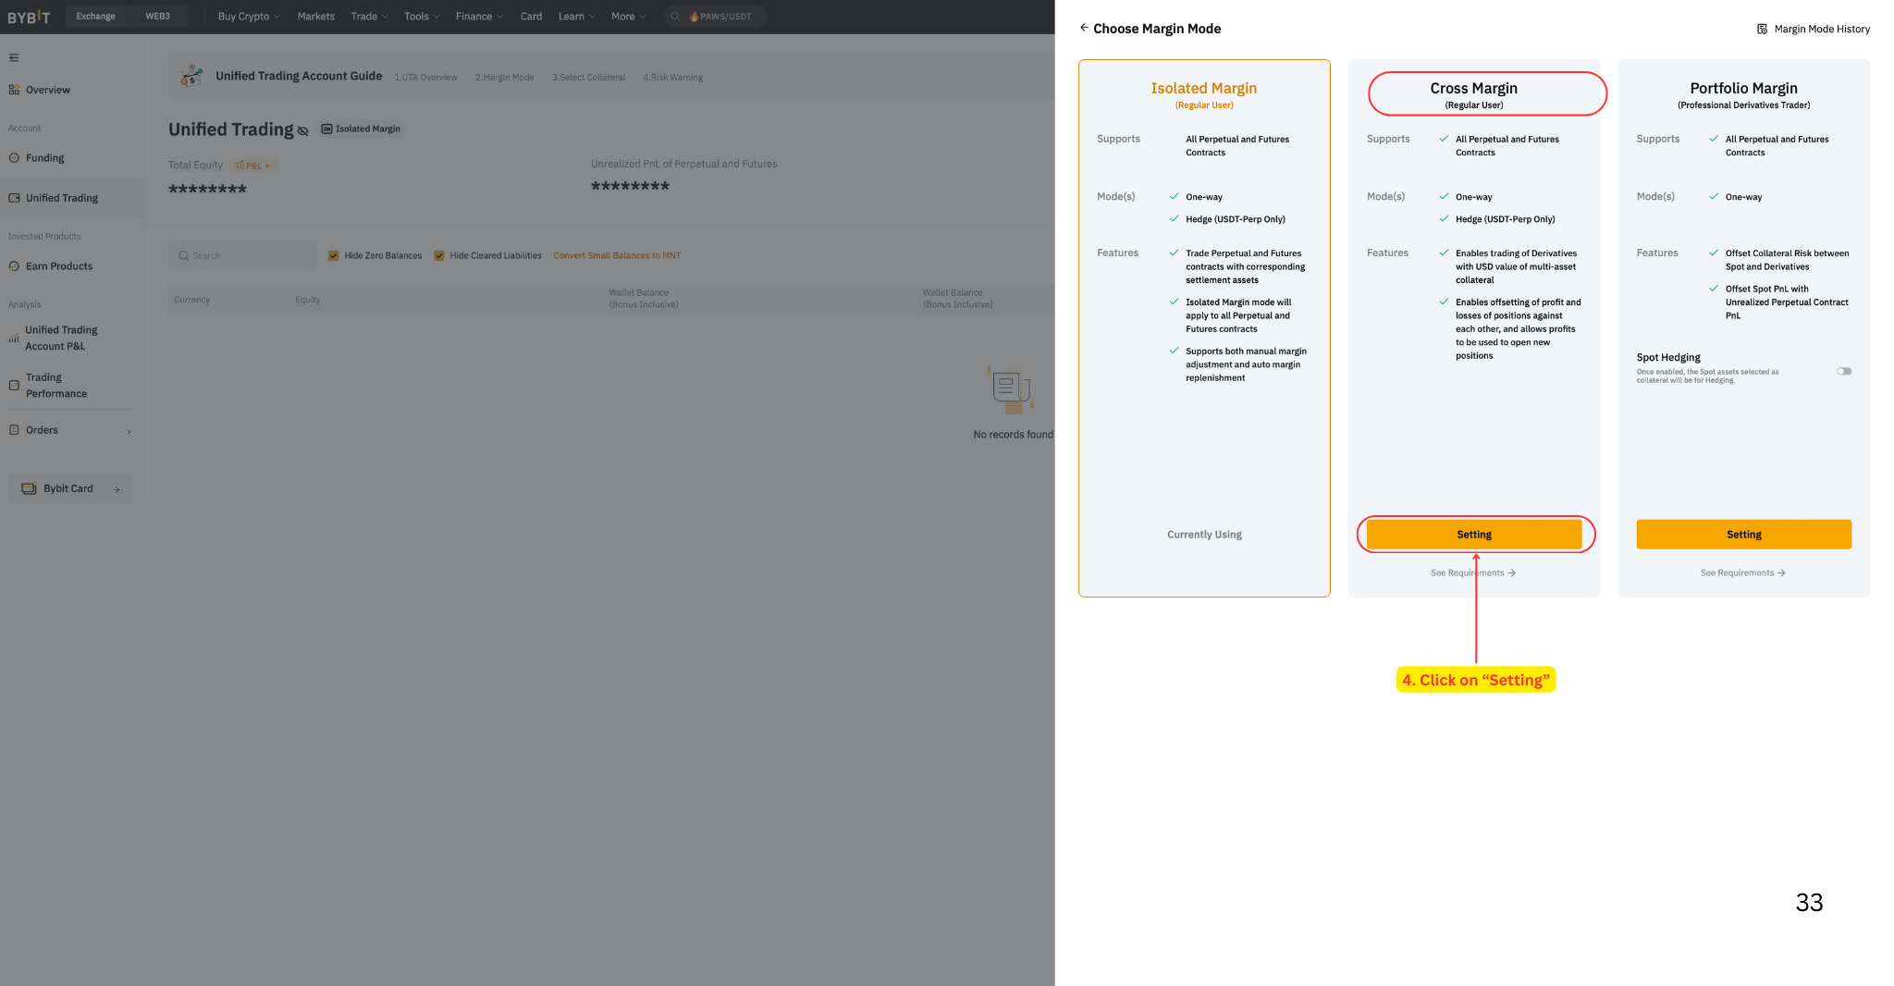Viewport: 1894px width, 986px height.
Task: Click the search magnifier in header
Action: pyautogui.click(x=675, y=17)
